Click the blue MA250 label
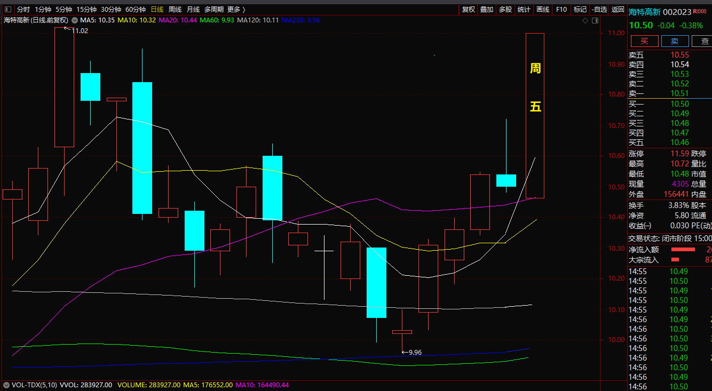 (301, 20)
